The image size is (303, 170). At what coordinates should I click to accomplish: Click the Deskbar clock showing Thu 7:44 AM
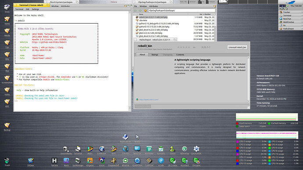coord(296,6)
